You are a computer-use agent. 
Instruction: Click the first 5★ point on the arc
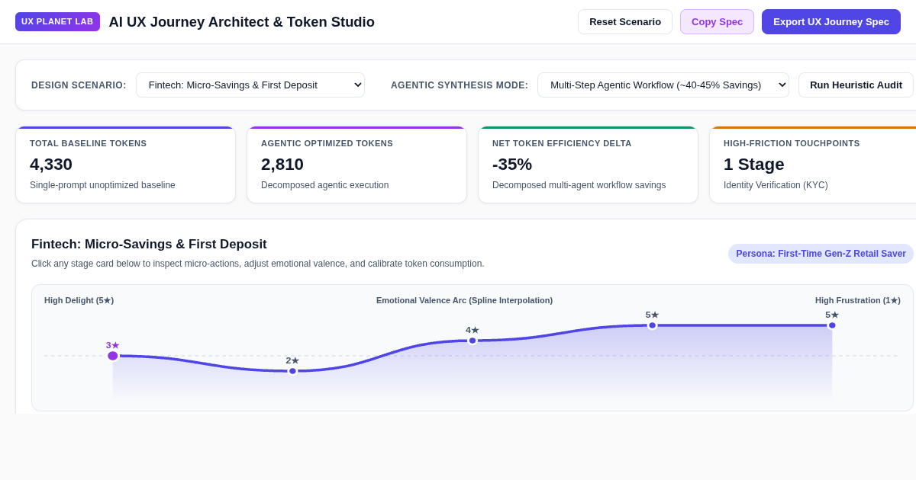(653, 325)
